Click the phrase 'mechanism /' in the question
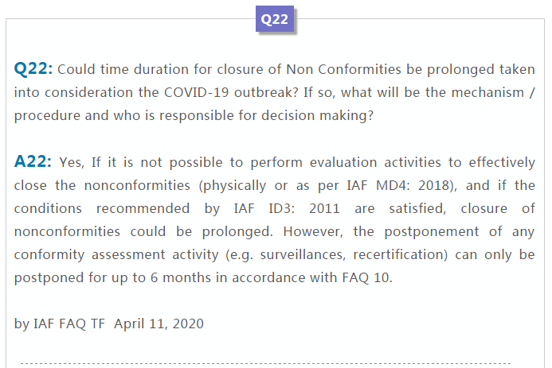The width and height of the screenshot is (552, 368). pyautogui.click(x=493, y=92)
